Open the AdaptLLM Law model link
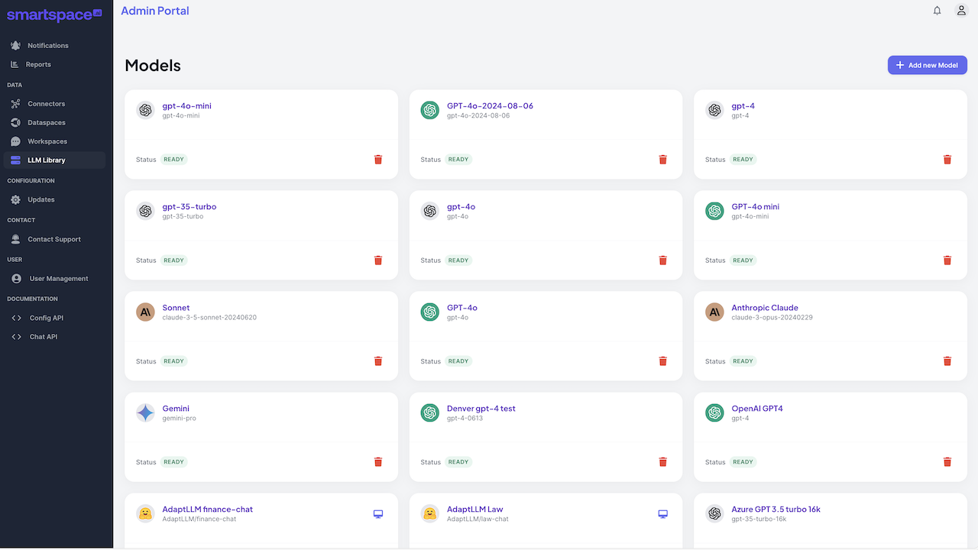This screenshot has width=978, height=550. coord(475,510)
